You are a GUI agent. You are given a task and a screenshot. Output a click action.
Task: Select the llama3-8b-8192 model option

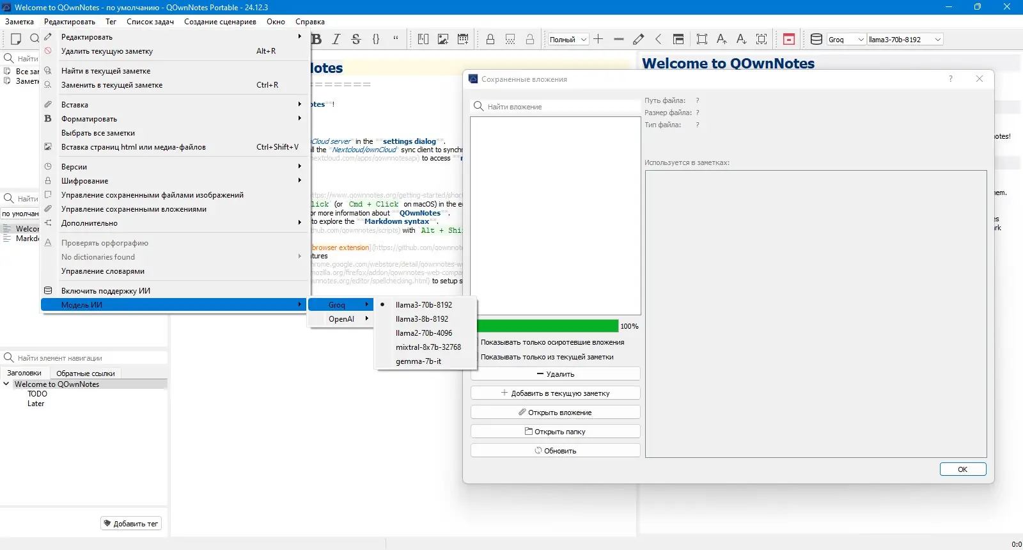pos(421,319)
